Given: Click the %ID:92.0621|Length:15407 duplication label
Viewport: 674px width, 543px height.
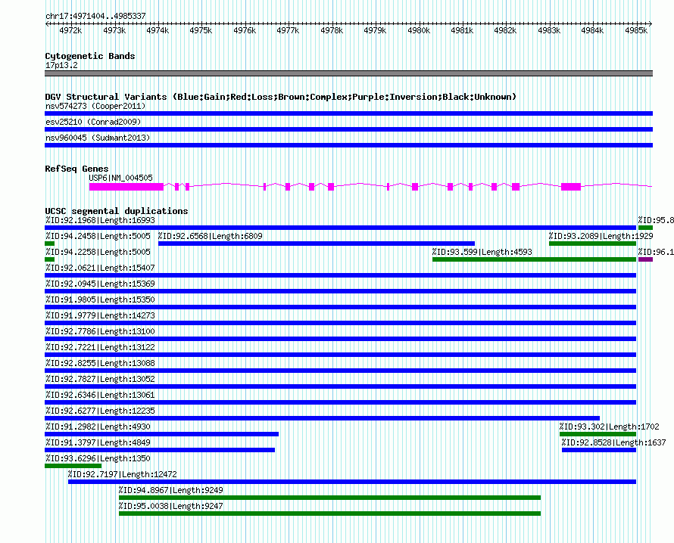Looking at the screenshot, I should tap(100, 268).
